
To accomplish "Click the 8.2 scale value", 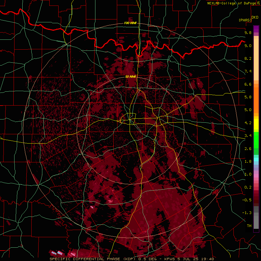I will [x=248, y=58].
